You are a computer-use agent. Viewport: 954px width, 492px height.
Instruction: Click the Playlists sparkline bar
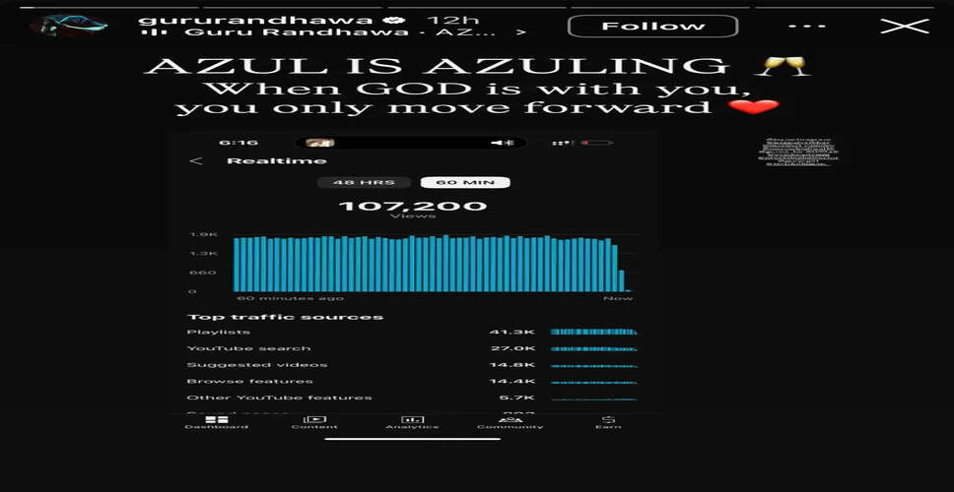tap(594, 332)
